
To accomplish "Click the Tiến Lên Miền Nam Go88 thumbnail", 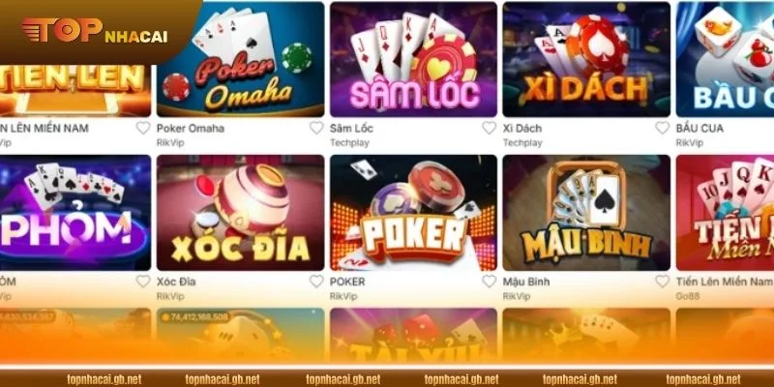I will [725, 213].
